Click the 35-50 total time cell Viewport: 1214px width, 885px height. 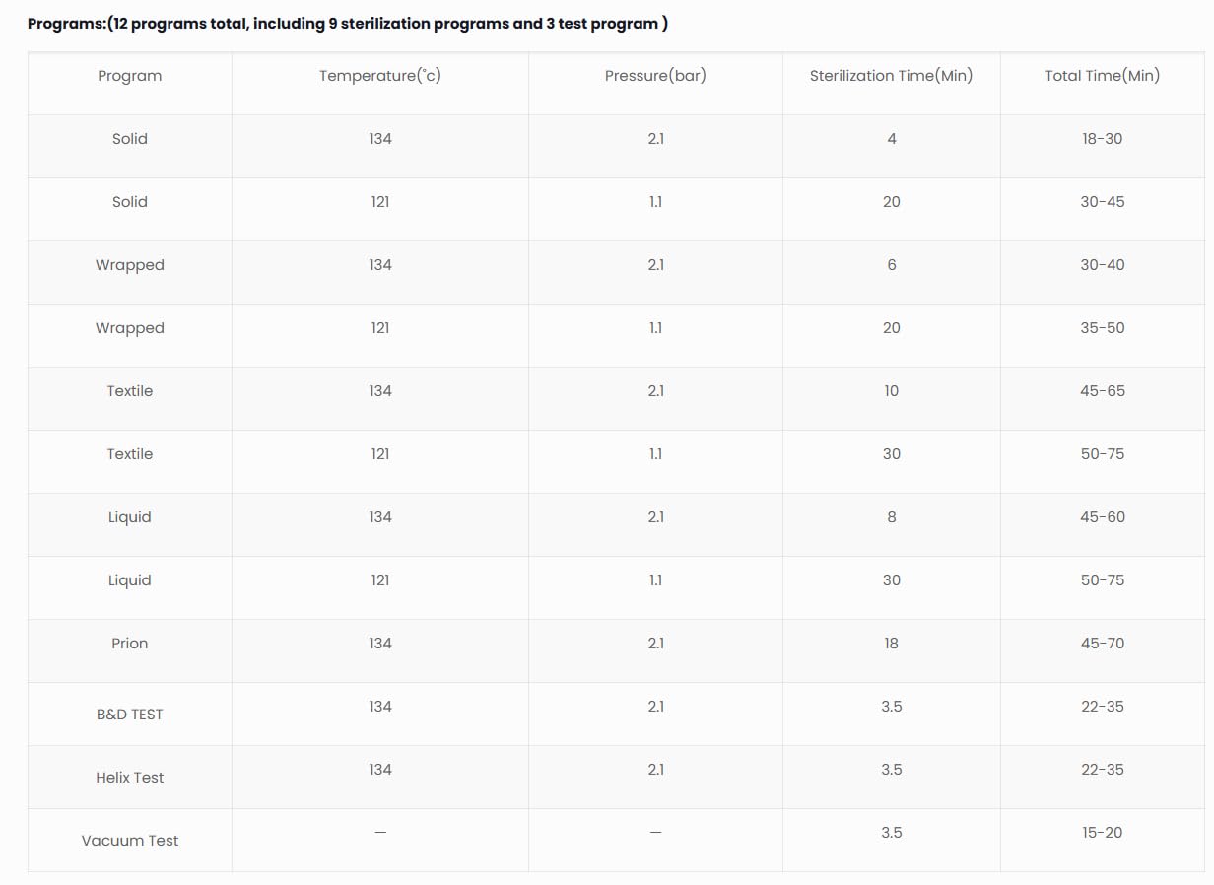(1102, 328)
